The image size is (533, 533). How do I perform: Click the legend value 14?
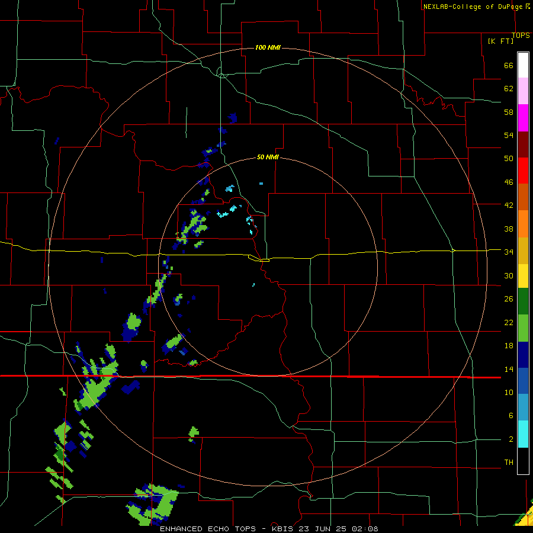pyautogui.click(x=509, y=369)
